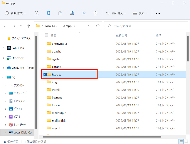Click the chevron after xampp breadcrumb
This screenshot has width=190, height=144.
pyautogui.click(x=74, y=26)
